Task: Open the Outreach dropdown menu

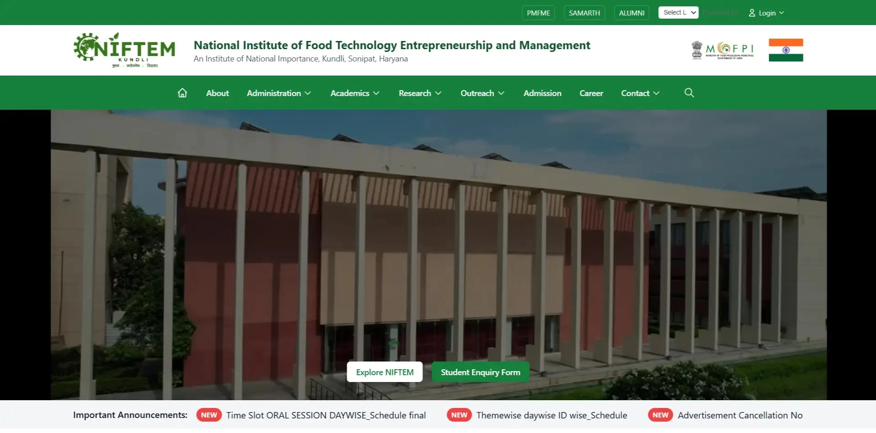Action: click(482, 94)
